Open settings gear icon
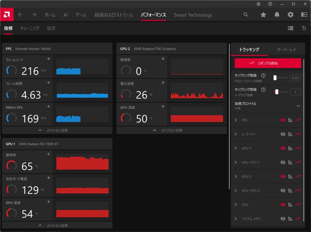Image resolution: width=311 pixels, height=232 pixels. [290, 14]
